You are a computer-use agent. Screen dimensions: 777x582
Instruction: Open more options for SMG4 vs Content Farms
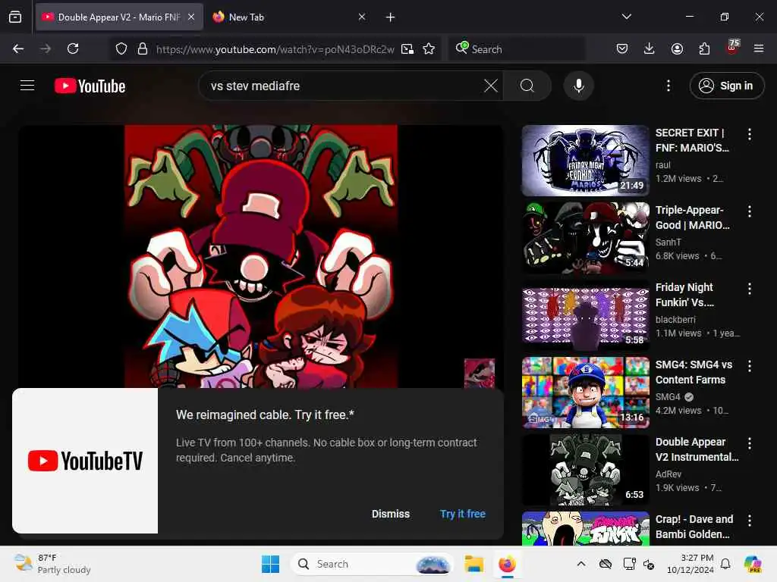[749, 366]
